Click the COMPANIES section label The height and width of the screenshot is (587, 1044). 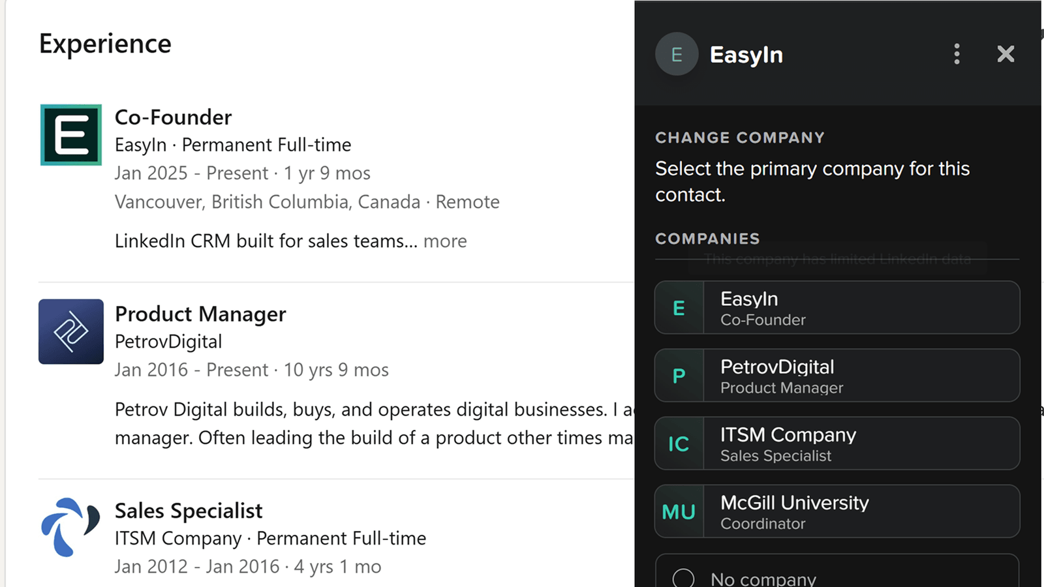pyautogui.click(x=707, y=239)
